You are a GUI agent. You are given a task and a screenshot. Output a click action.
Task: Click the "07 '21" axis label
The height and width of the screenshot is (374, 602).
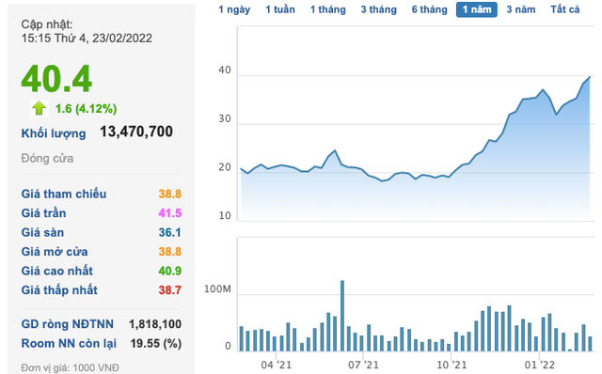363,365
